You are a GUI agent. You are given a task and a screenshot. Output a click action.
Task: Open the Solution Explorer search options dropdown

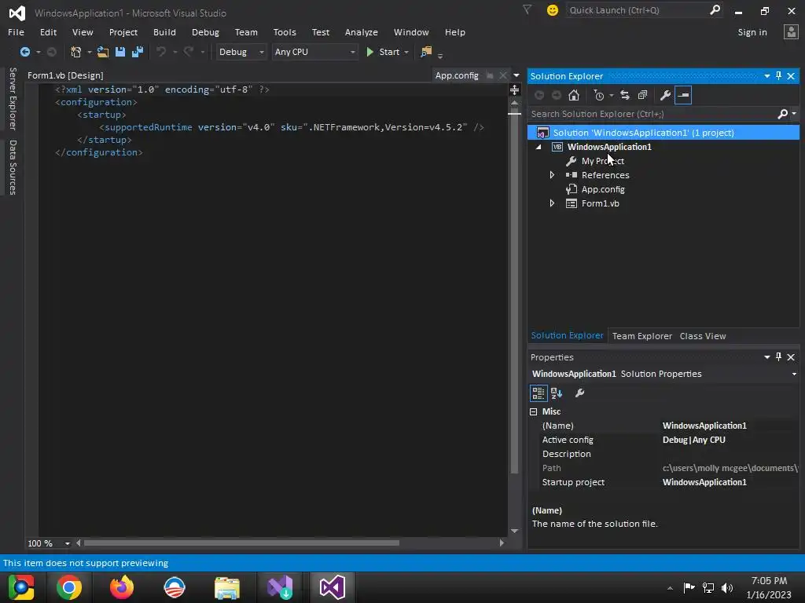pos(794,114)
